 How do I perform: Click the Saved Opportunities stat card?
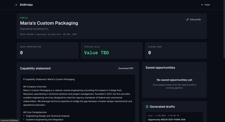[48, 50]
